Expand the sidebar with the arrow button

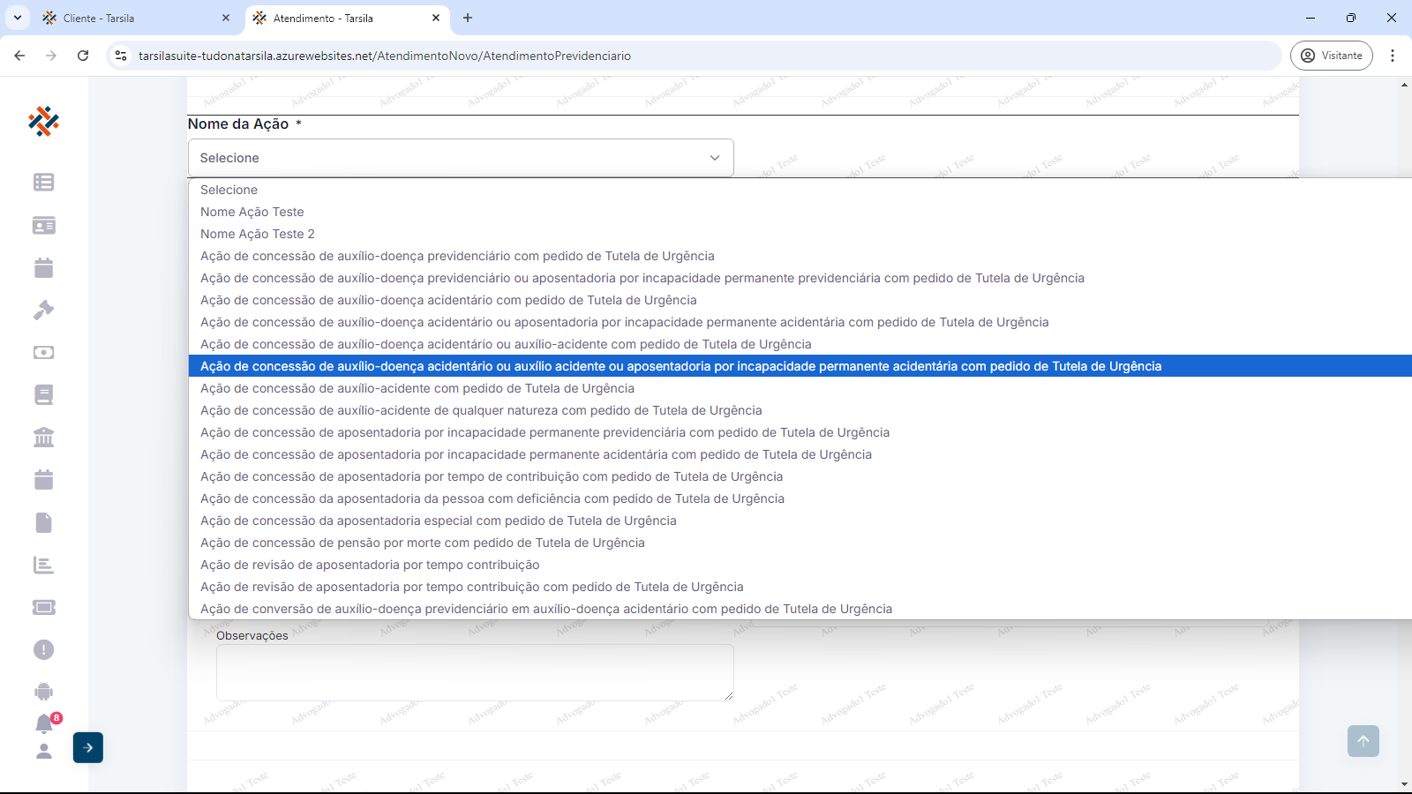pos(88,748)
